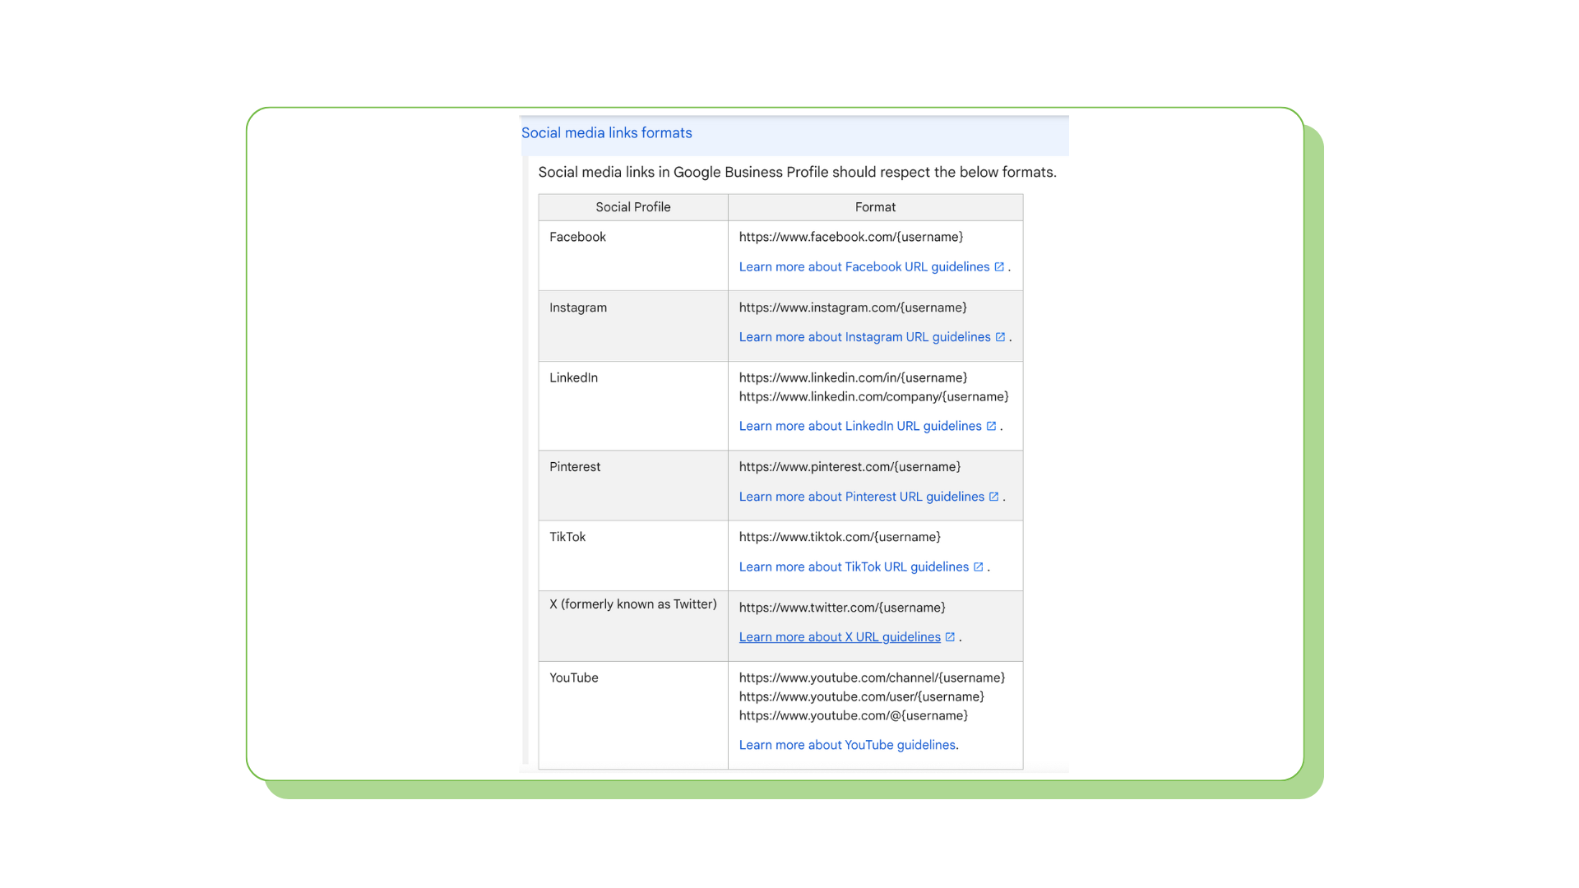Click the intro sentence about Google Business Profile
The height and width of the screenshot is (888, 1579).
point(797,173)
